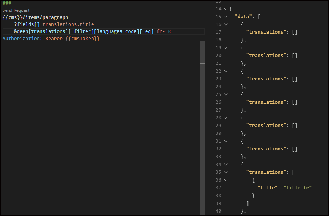Image resolution: width=329 pixels, height=216 pixels.
Task: Click the "Title-fr" value in the response
Action: coord(298,188)
